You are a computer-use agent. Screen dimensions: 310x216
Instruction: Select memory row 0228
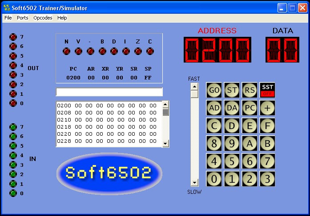coord(107,141)
